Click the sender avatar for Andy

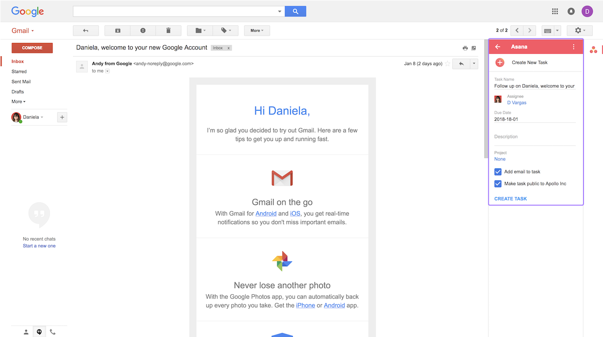coord(82,67)
